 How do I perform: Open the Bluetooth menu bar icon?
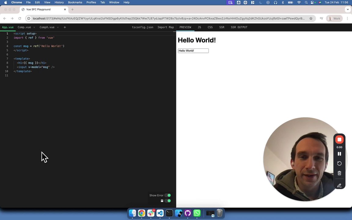click(283, 2)
